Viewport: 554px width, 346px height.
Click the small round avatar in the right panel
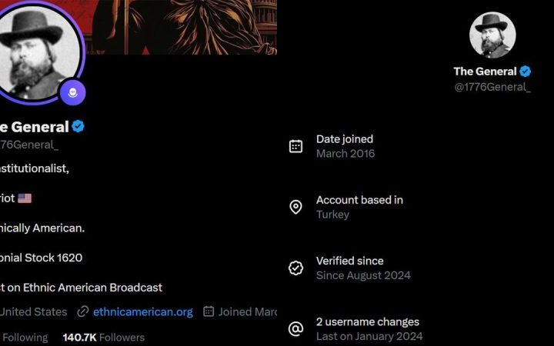(492, 35)
